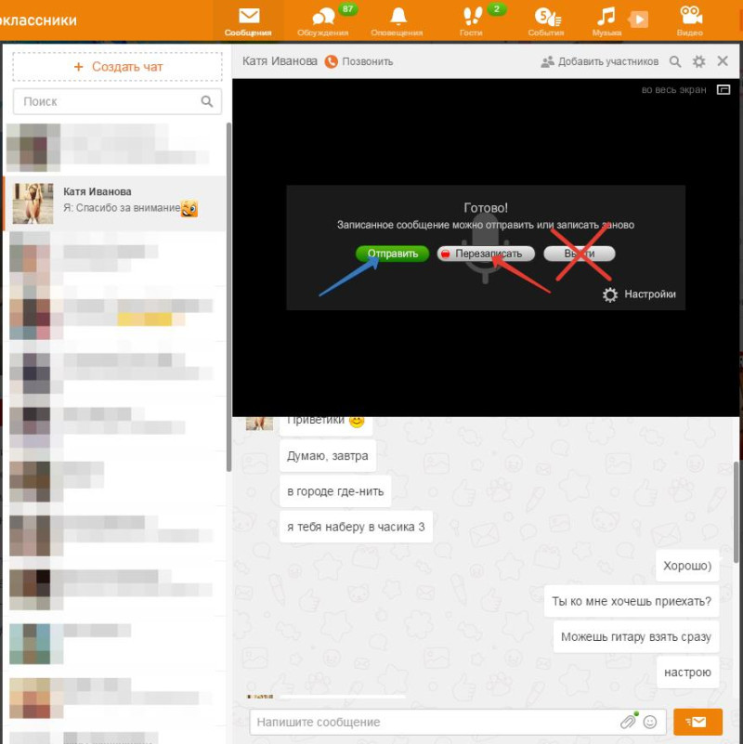Screen dimensions: 743x744
Task: Click the message 'Хорошо)'
Action: 687,566
